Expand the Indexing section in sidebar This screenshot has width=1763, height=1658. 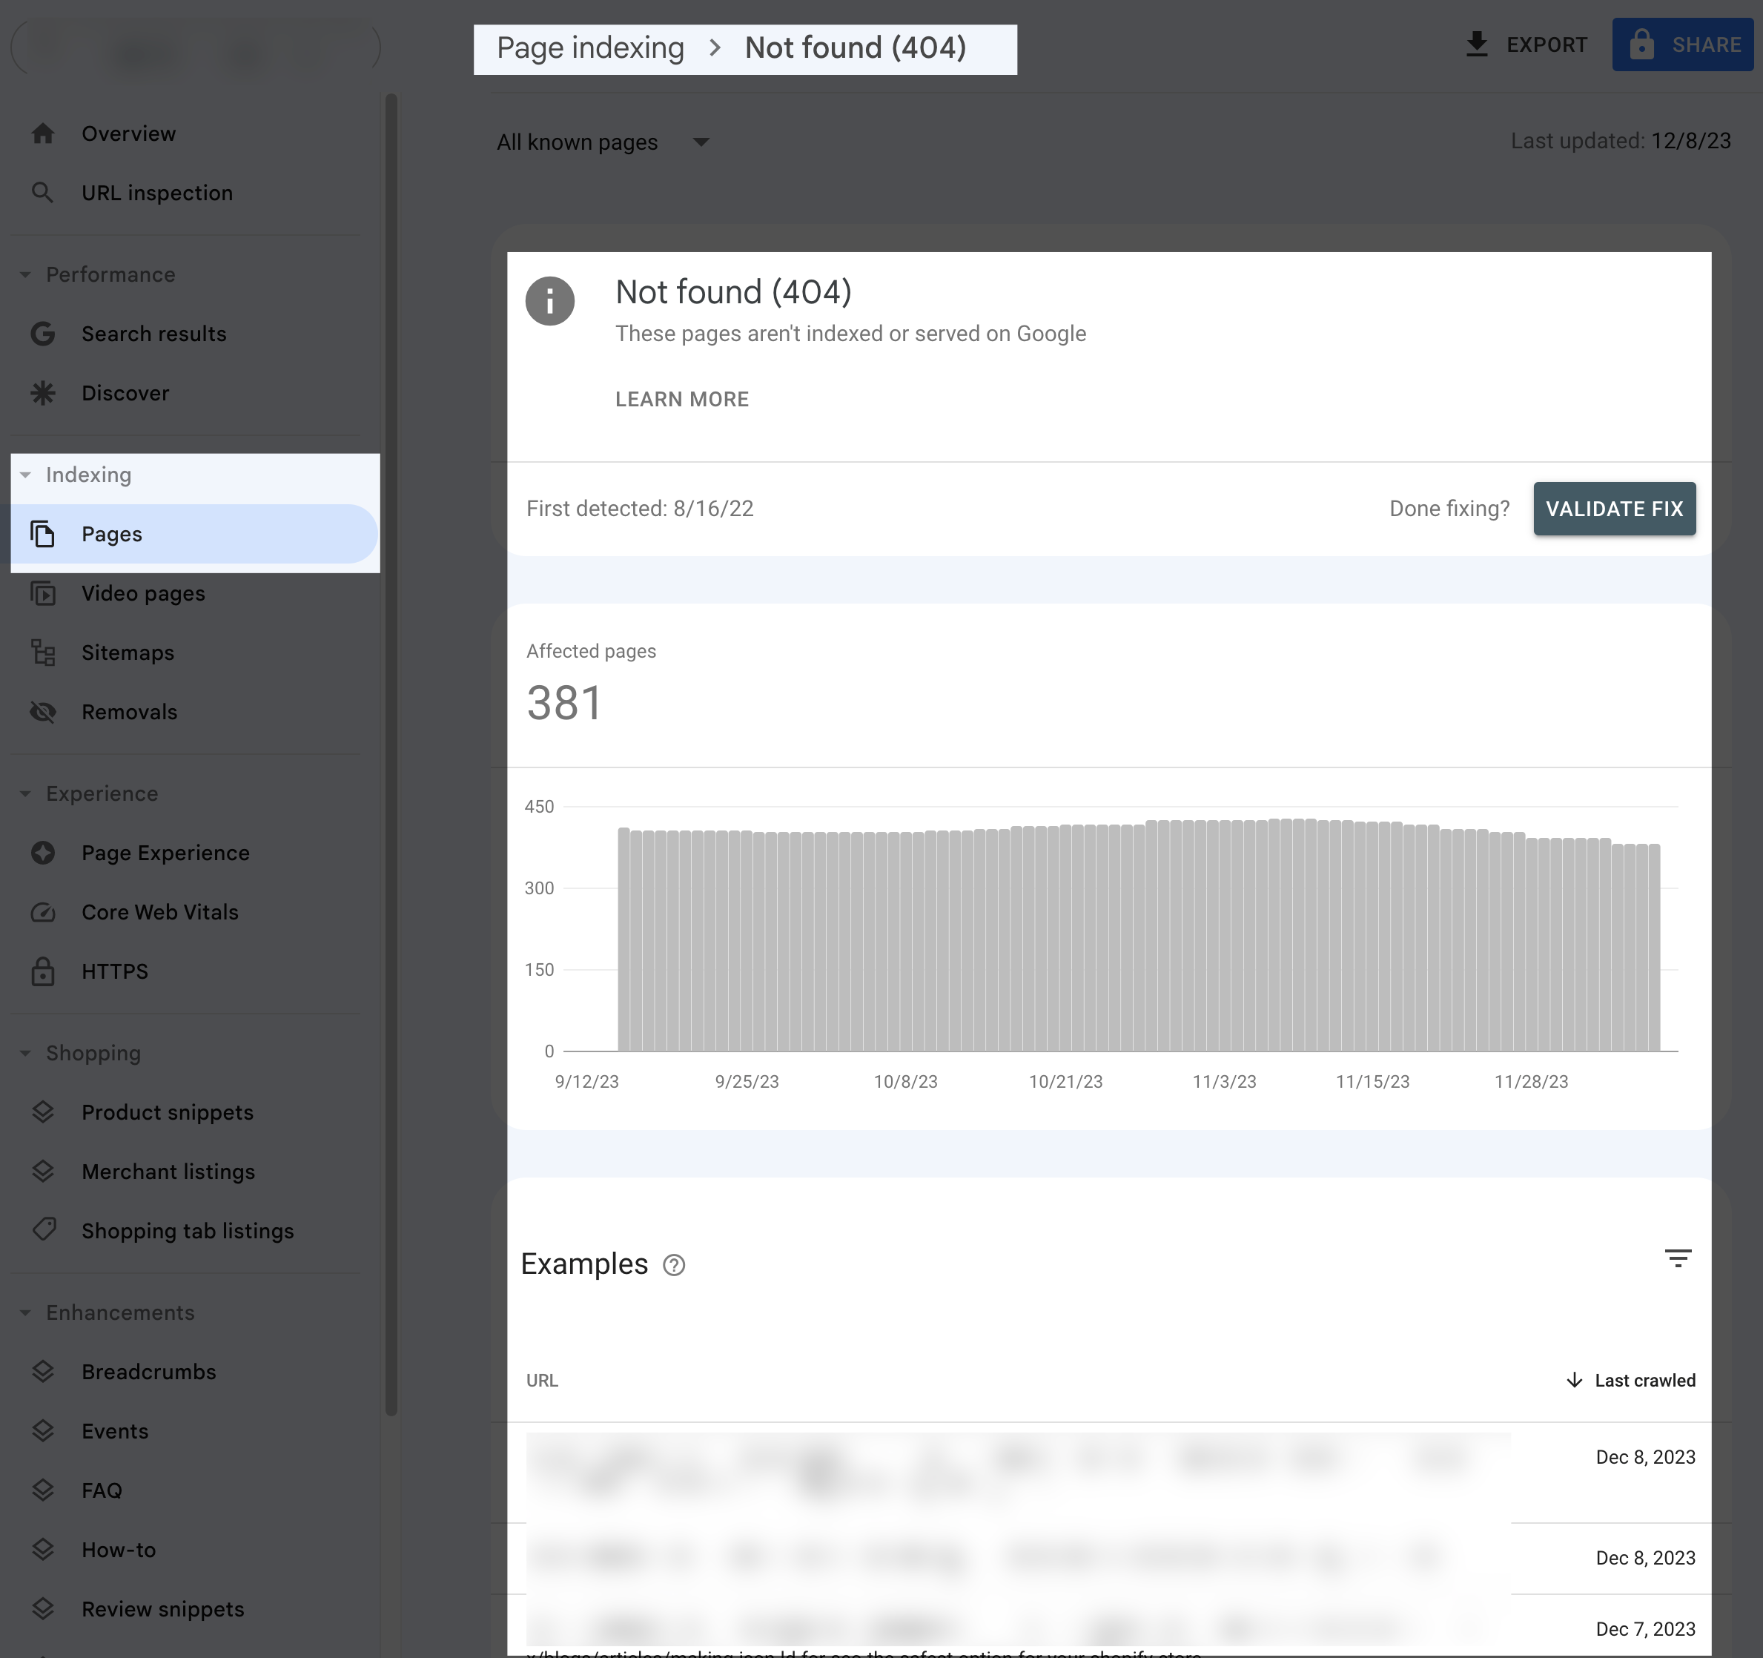pyautogui.click(x=89, y=472)
